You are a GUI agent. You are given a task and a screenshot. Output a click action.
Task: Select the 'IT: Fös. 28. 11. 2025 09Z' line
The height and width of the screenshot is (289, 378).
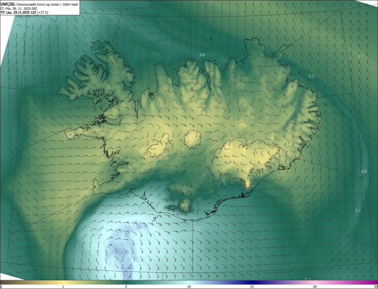19,9
